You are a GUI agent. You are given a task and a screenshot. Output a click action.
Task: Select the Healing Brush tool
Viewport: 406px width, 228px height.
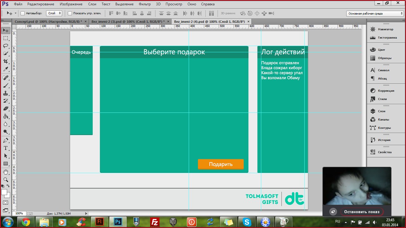click(x=6, y=78)
